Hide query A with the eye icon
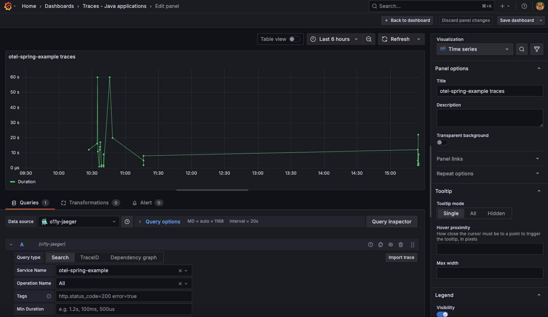The image size is (548, 317). click(391, 245)
